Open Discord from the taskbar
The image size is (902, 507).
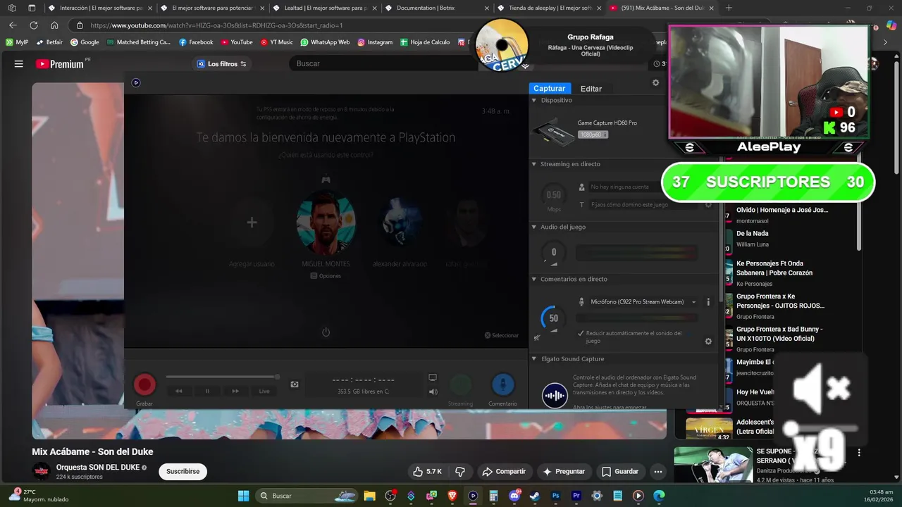pos(514,496)
